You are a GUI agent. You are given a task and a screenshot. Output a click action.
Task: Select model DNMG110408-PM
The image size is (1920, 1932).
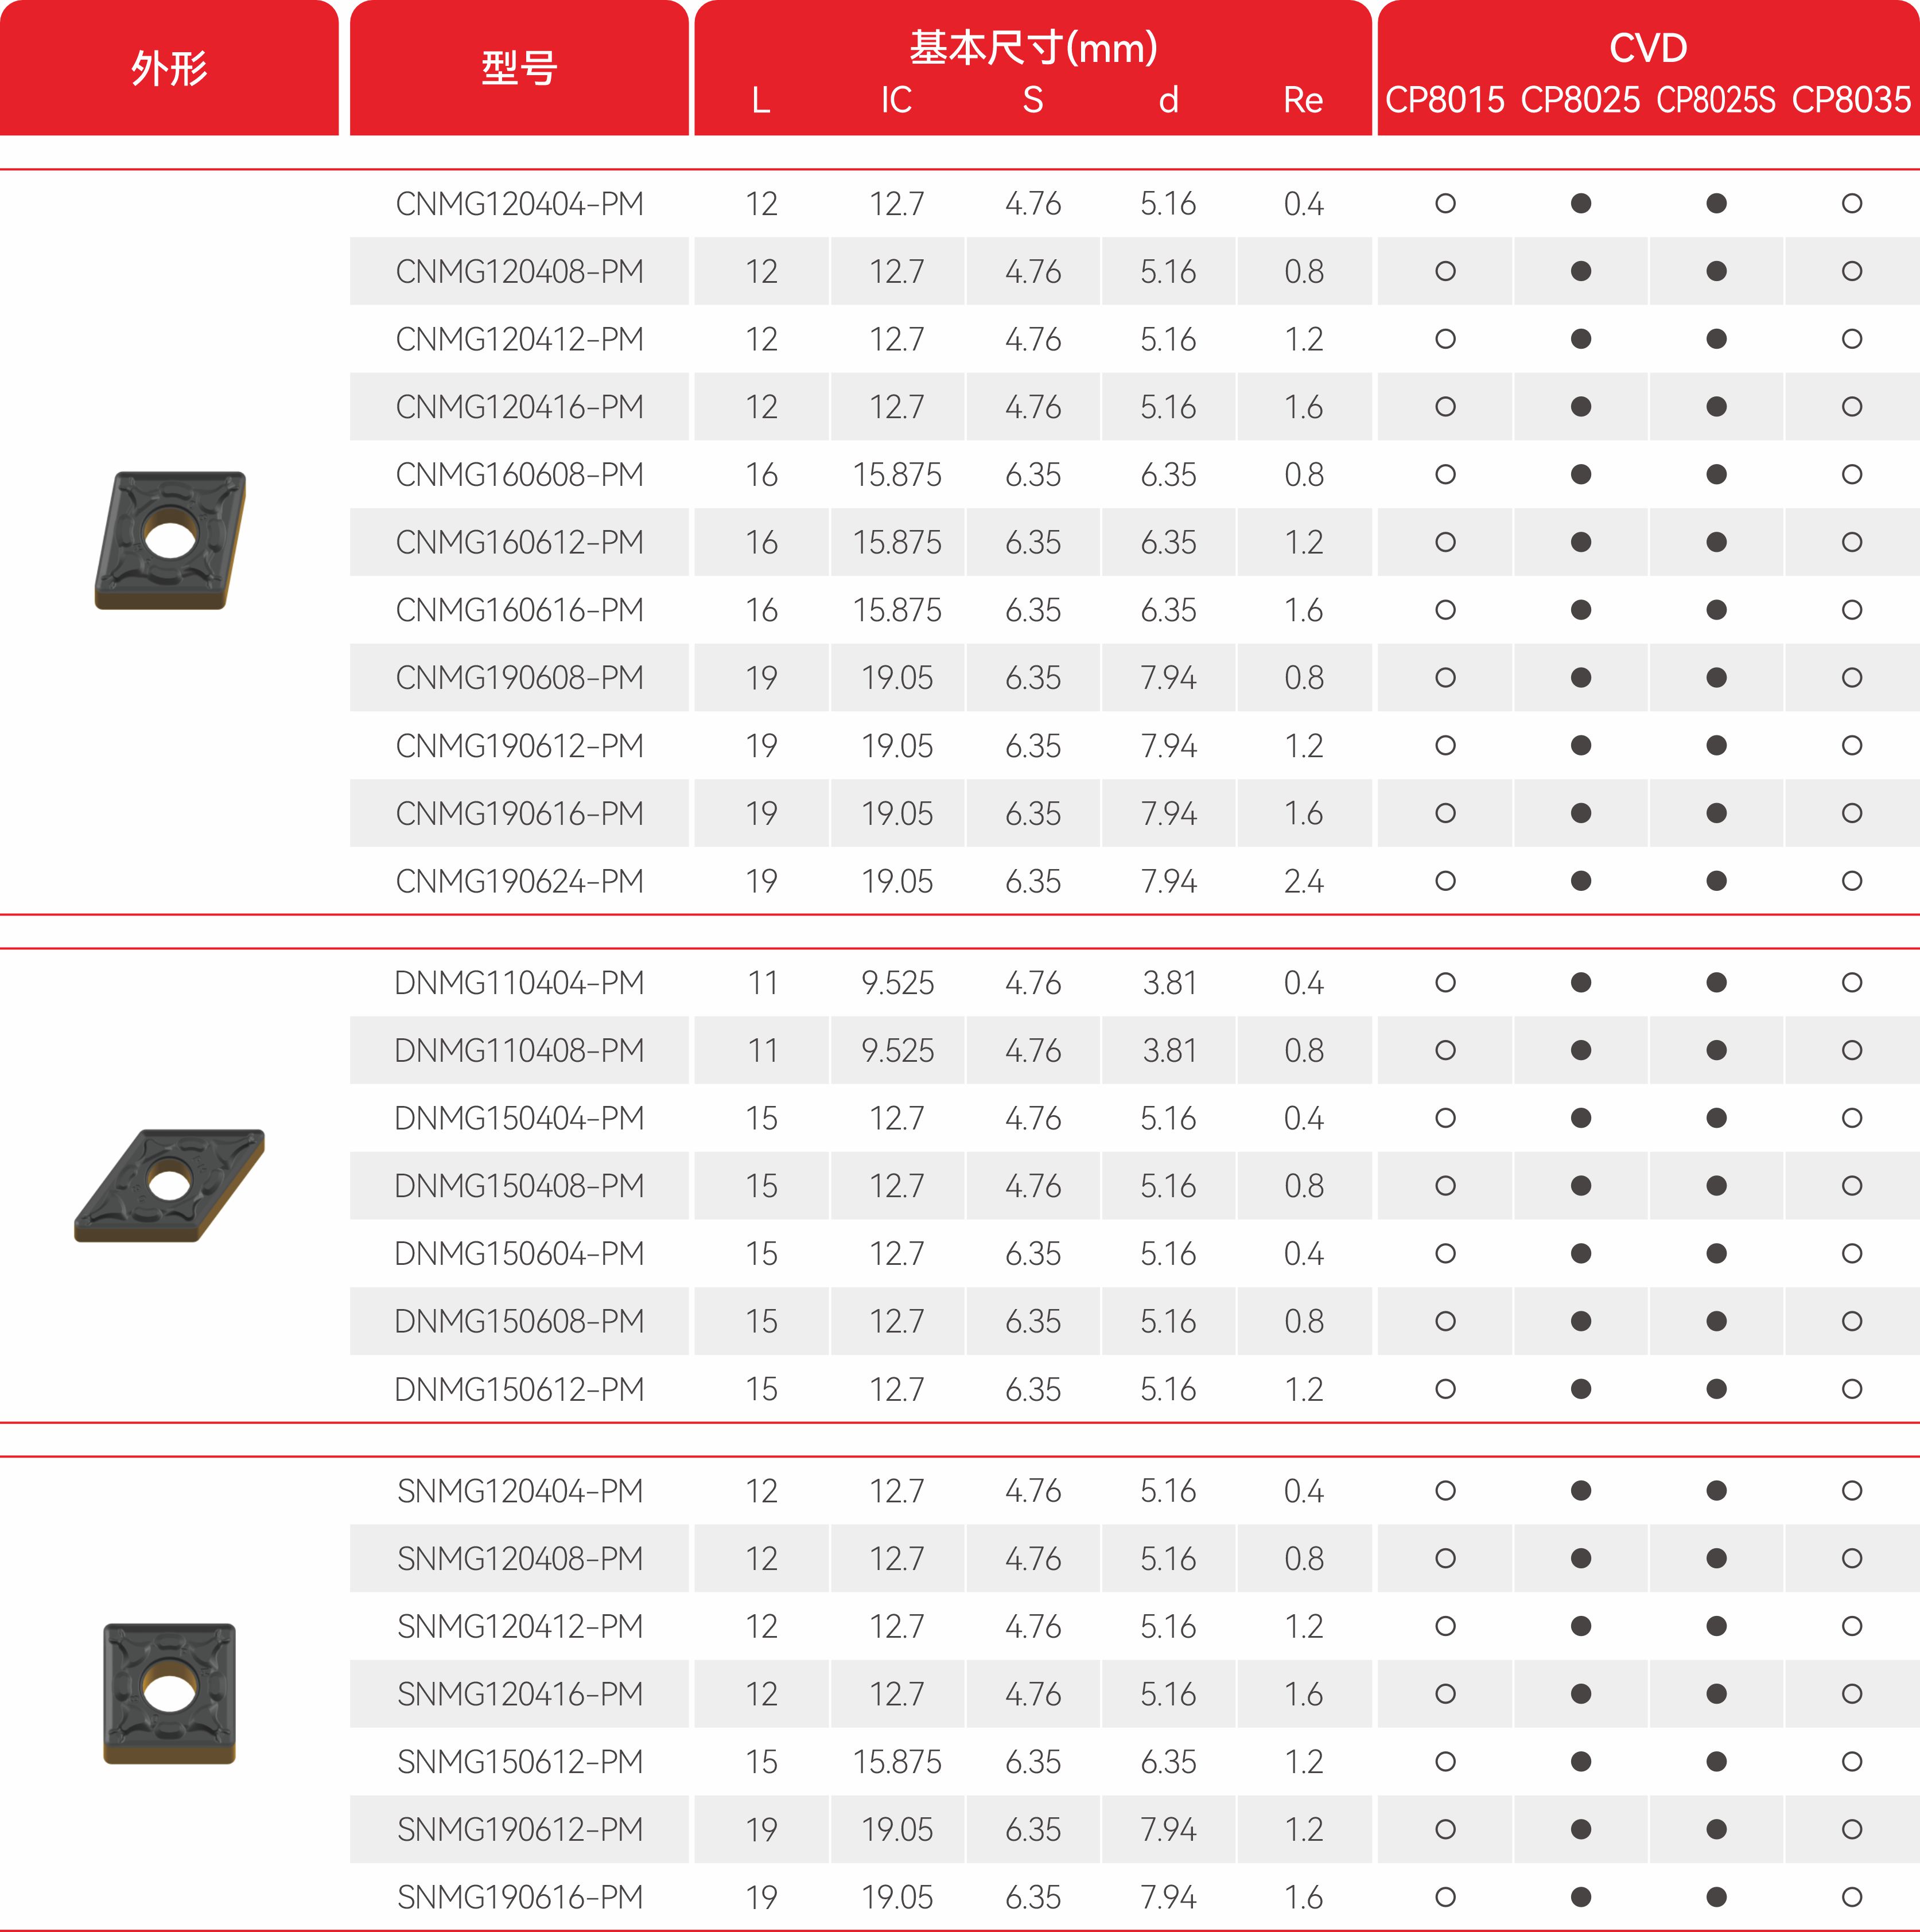(519, 1050)
